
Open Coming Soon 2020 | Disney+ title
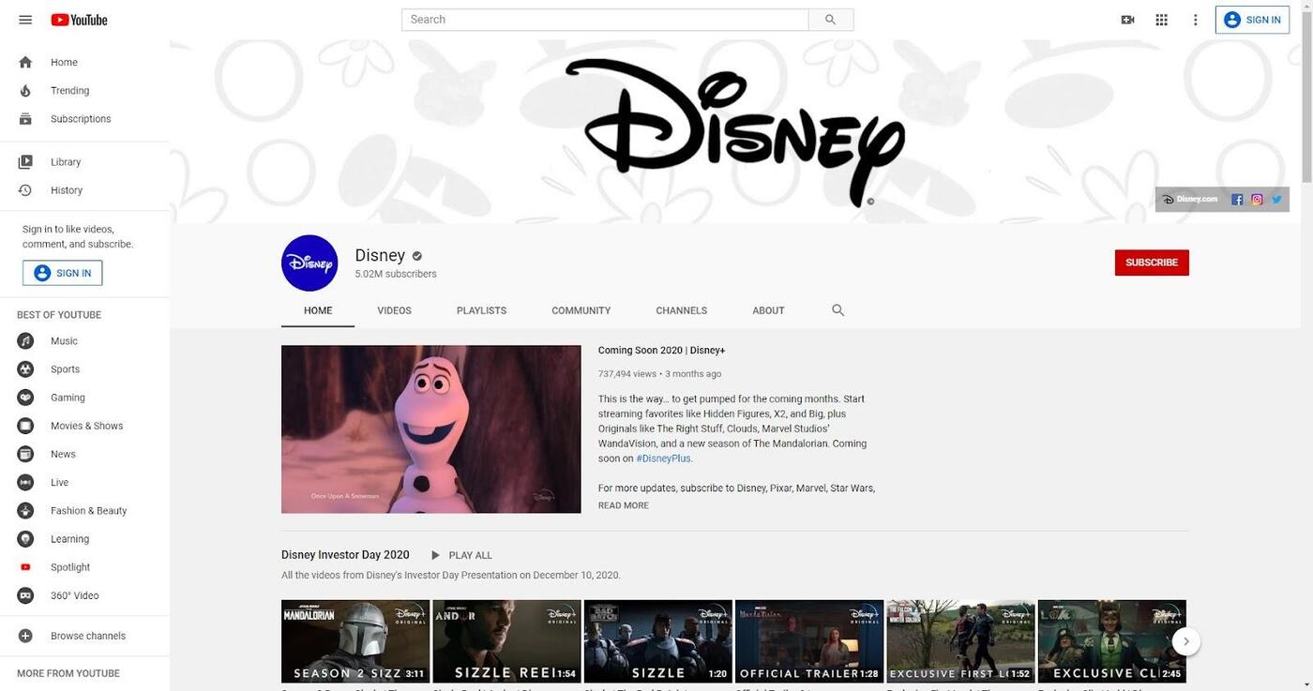(x=661, y=351)
